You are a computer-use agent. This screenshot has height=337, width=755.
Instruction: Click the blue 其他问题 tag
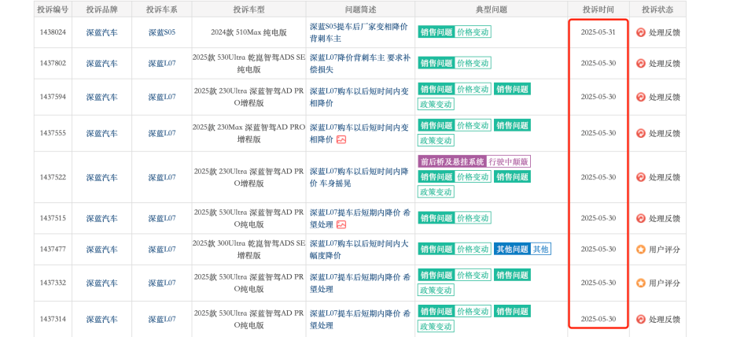[512, 250]
